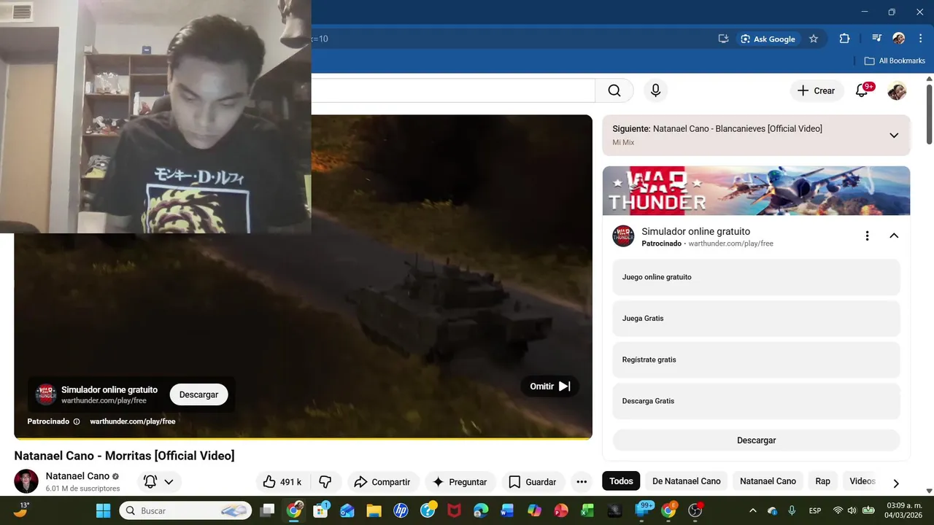Open weather widget on taskbar
The width and height of the screenshot is (934, 525).
pos(22,510)
